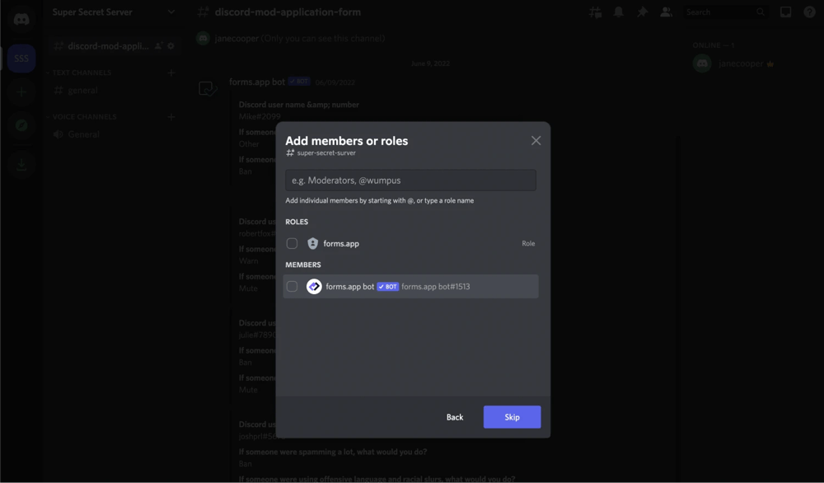This screenshot has height=483, width=824.
Task: Click the Back button
Action: tap(454, 417)
